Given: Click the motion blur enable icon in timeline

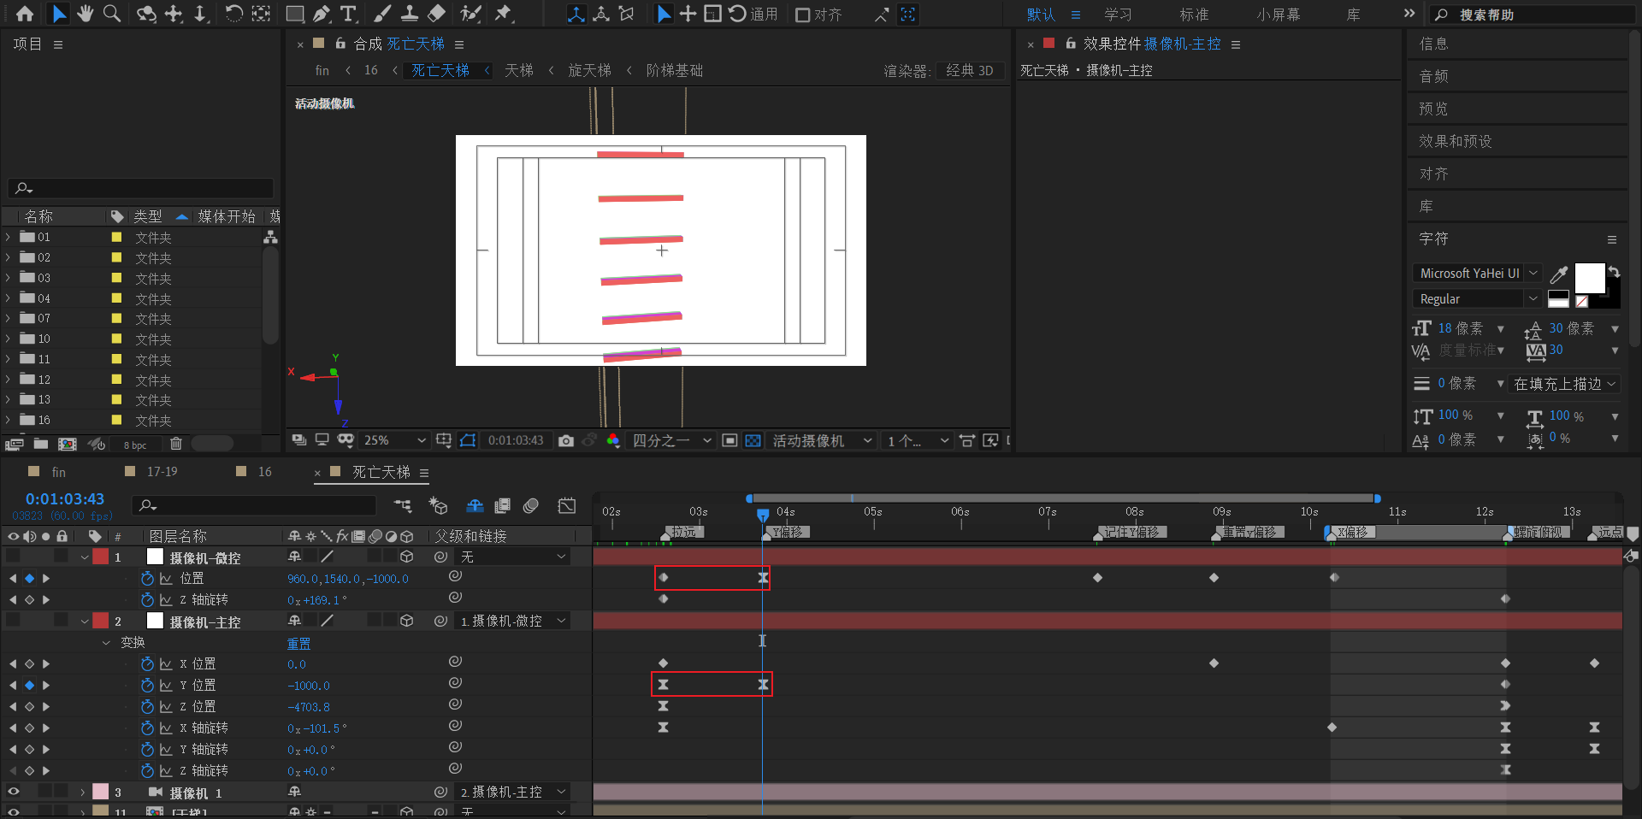Looking at the screenshot, I should click(x=531, y=505).
